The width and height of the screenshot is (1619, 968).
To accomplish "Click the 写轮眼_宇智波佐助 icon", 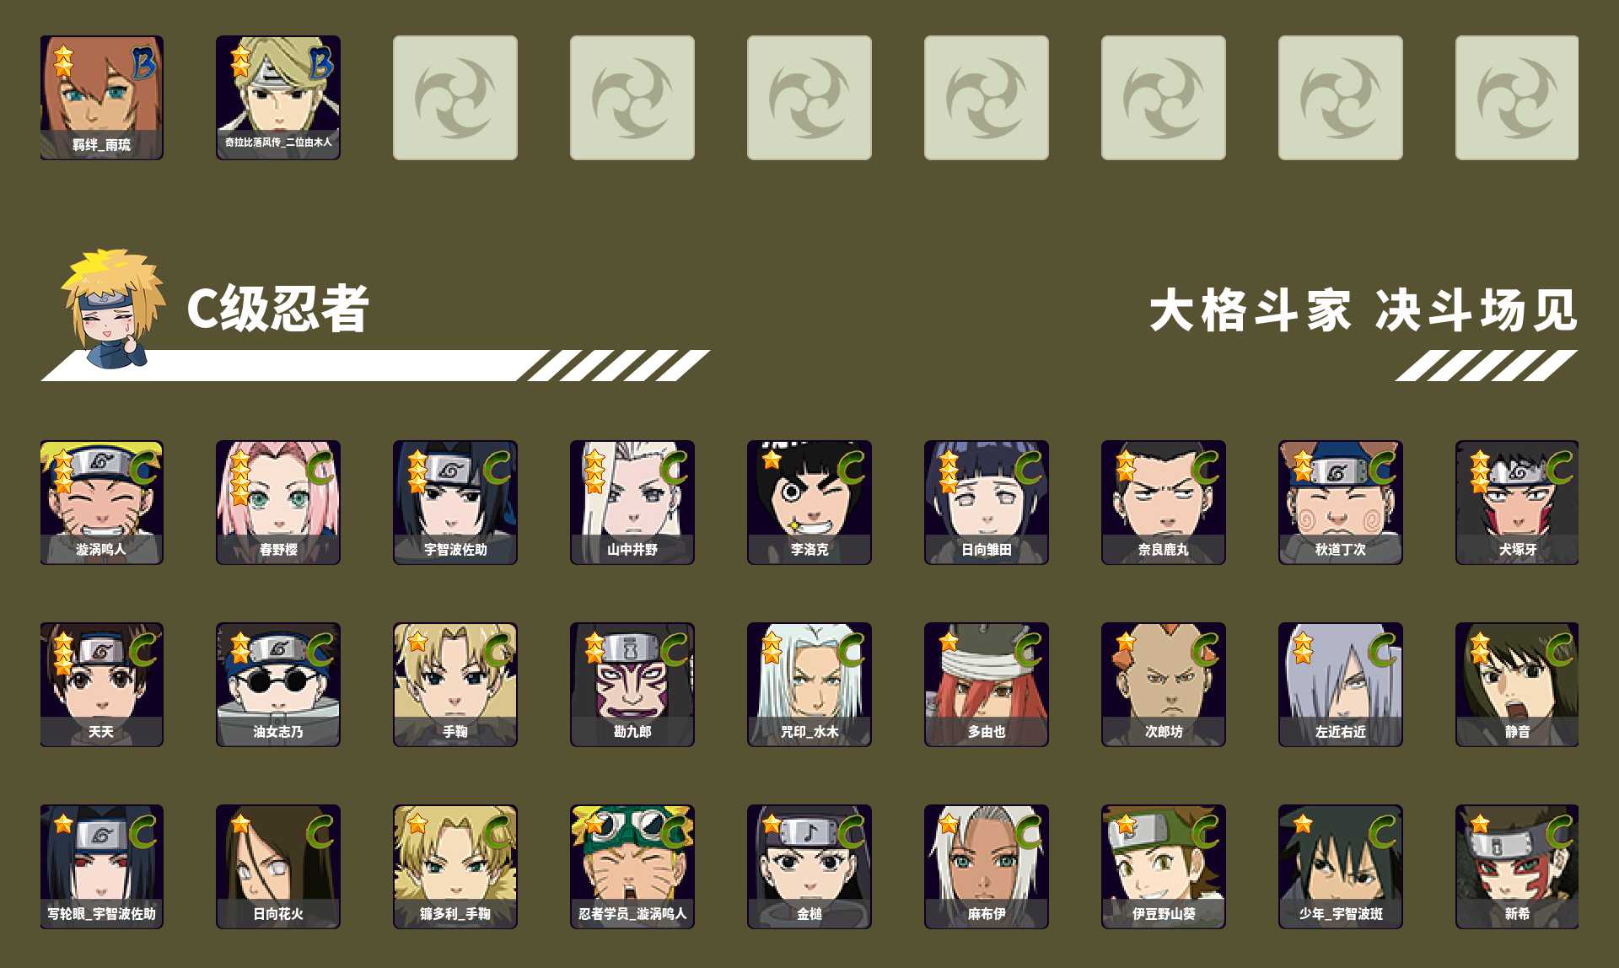I will 101,866.
